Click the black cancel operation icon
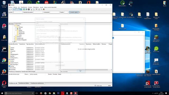 coord(29,9)
